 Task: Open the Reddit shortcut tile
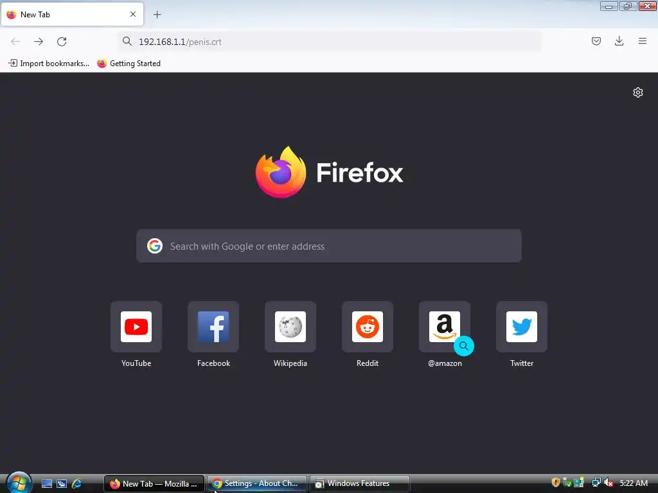(x=368, y=327)
